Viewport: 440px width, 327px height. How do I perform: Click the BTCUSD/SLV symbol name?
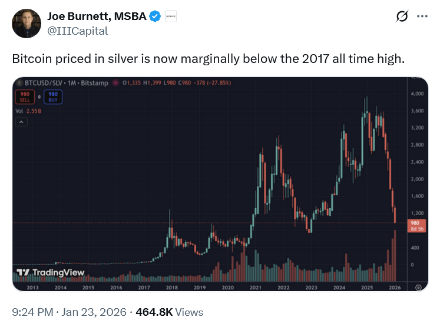[x=43, y=83]
